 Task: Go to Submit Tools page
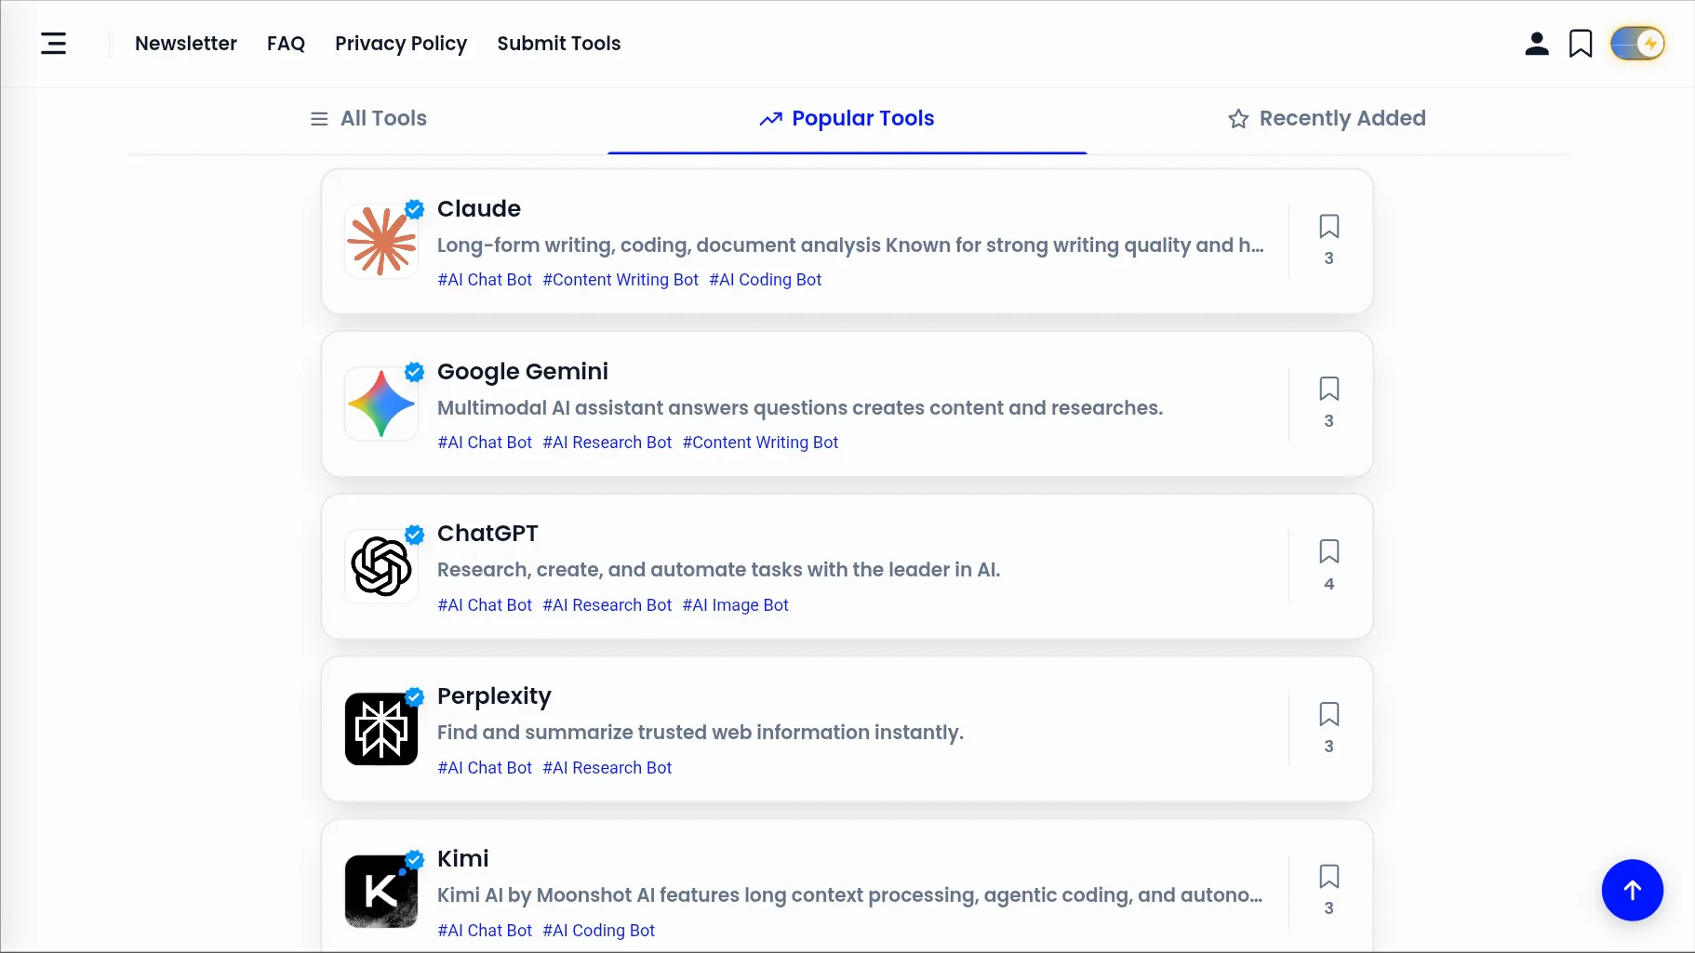pyautogui.click(x=559, y=44)
